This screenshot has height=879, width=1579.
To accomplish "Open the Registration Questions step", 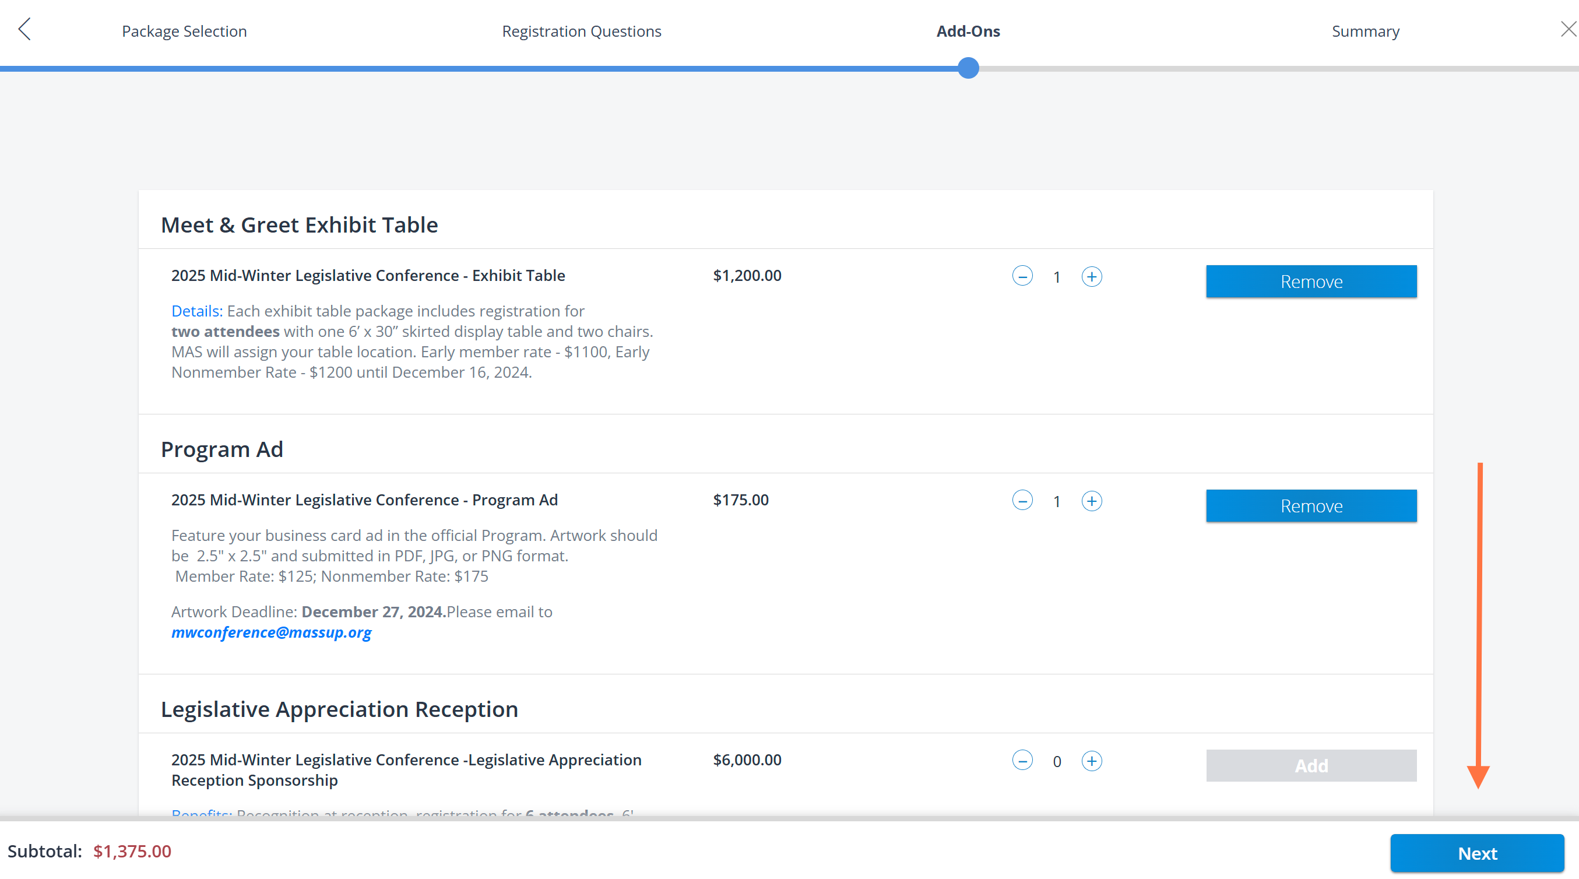I will (x=582, y=31).
